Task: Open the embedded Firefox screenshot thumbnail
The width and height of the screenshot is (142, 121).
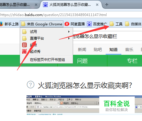Action: pos(84,105)
